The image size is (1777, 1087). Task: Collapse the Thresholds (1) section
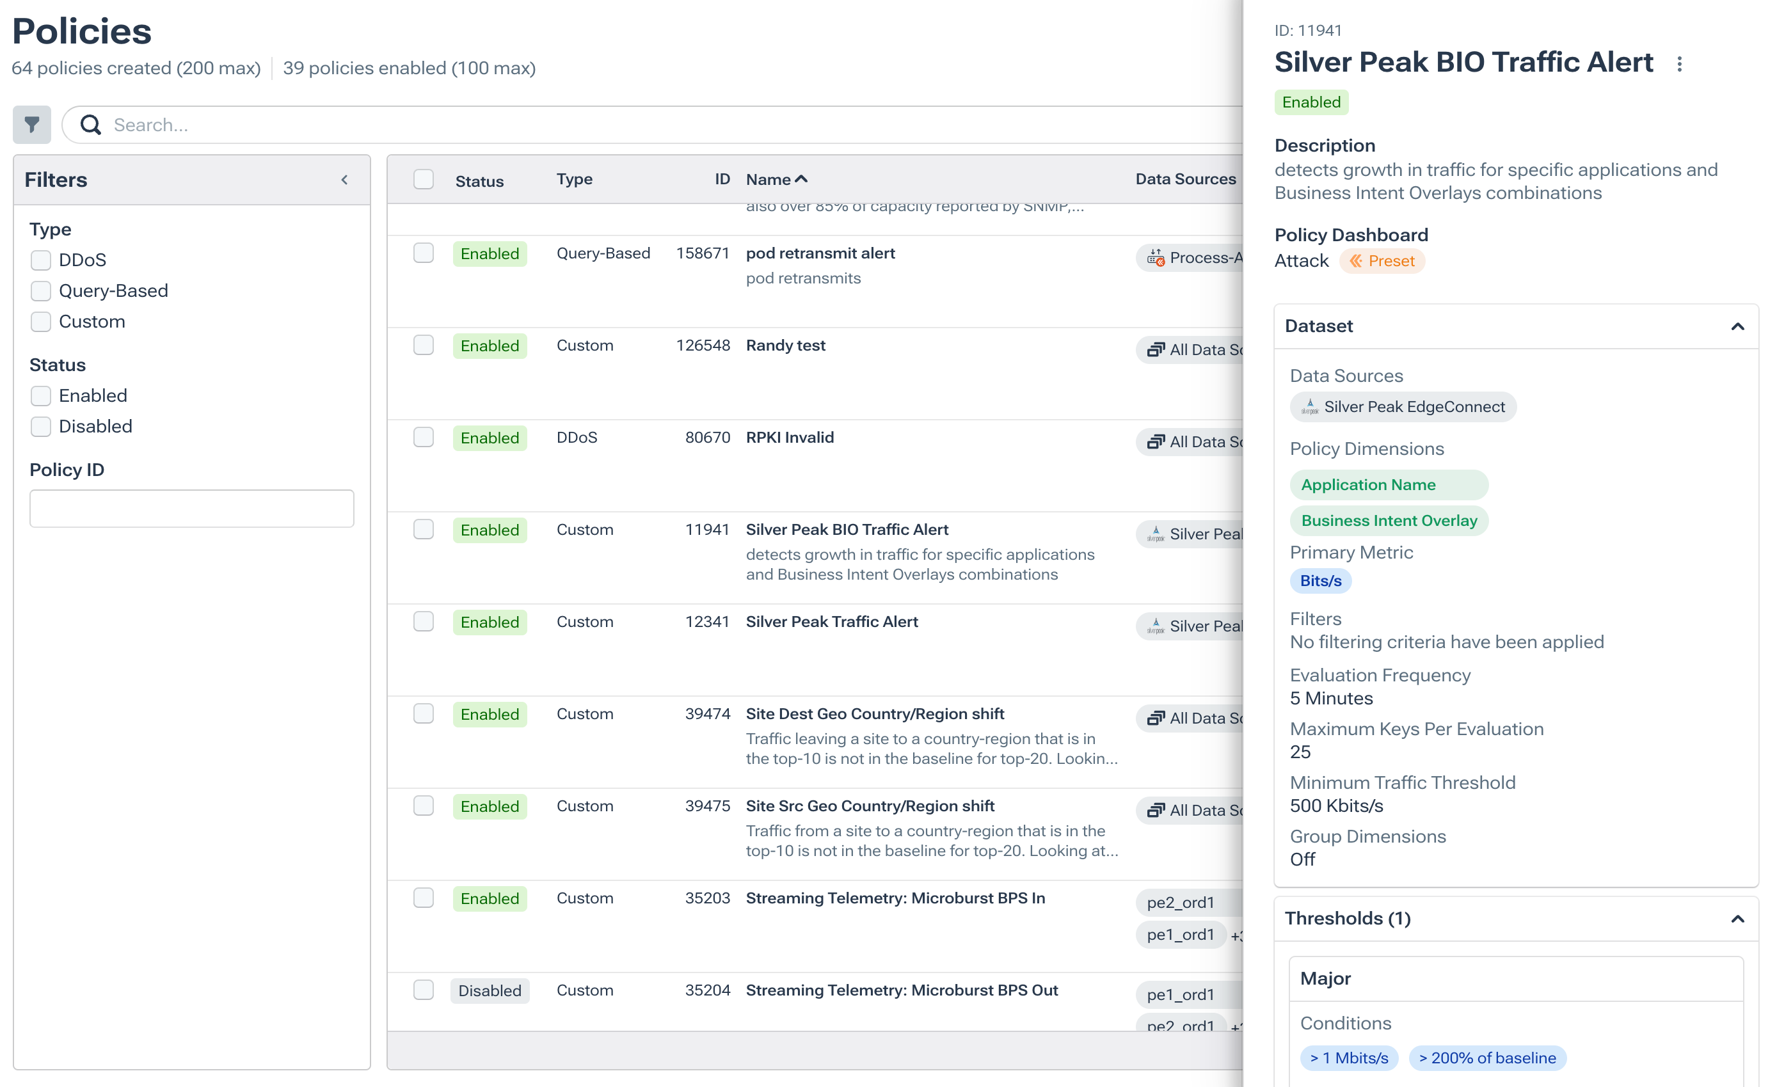click(x=1738, y=918)
